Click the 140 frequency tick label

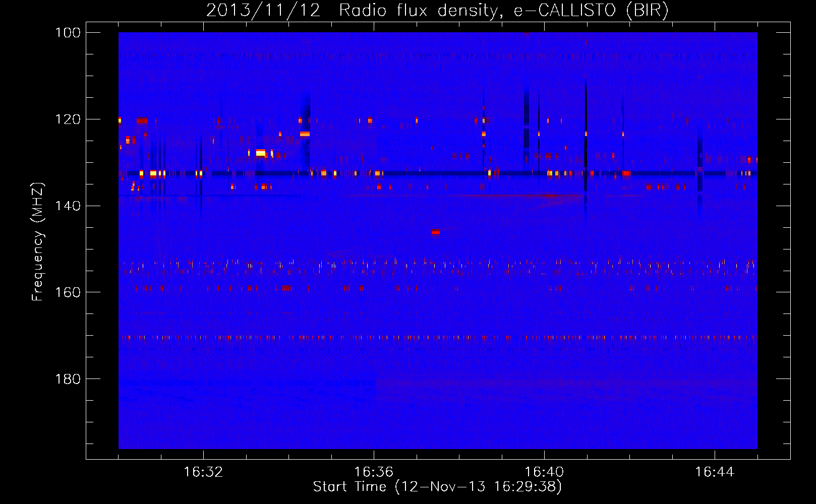68,206
